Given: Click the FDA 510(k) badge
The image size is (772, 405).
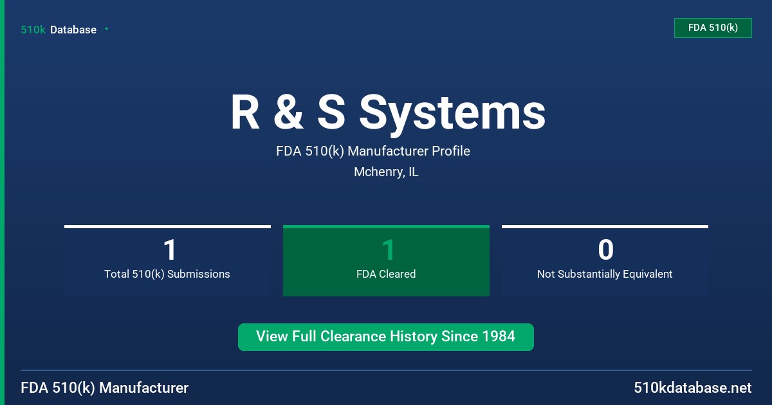Looking at the screenshot, I should [713, 28].
